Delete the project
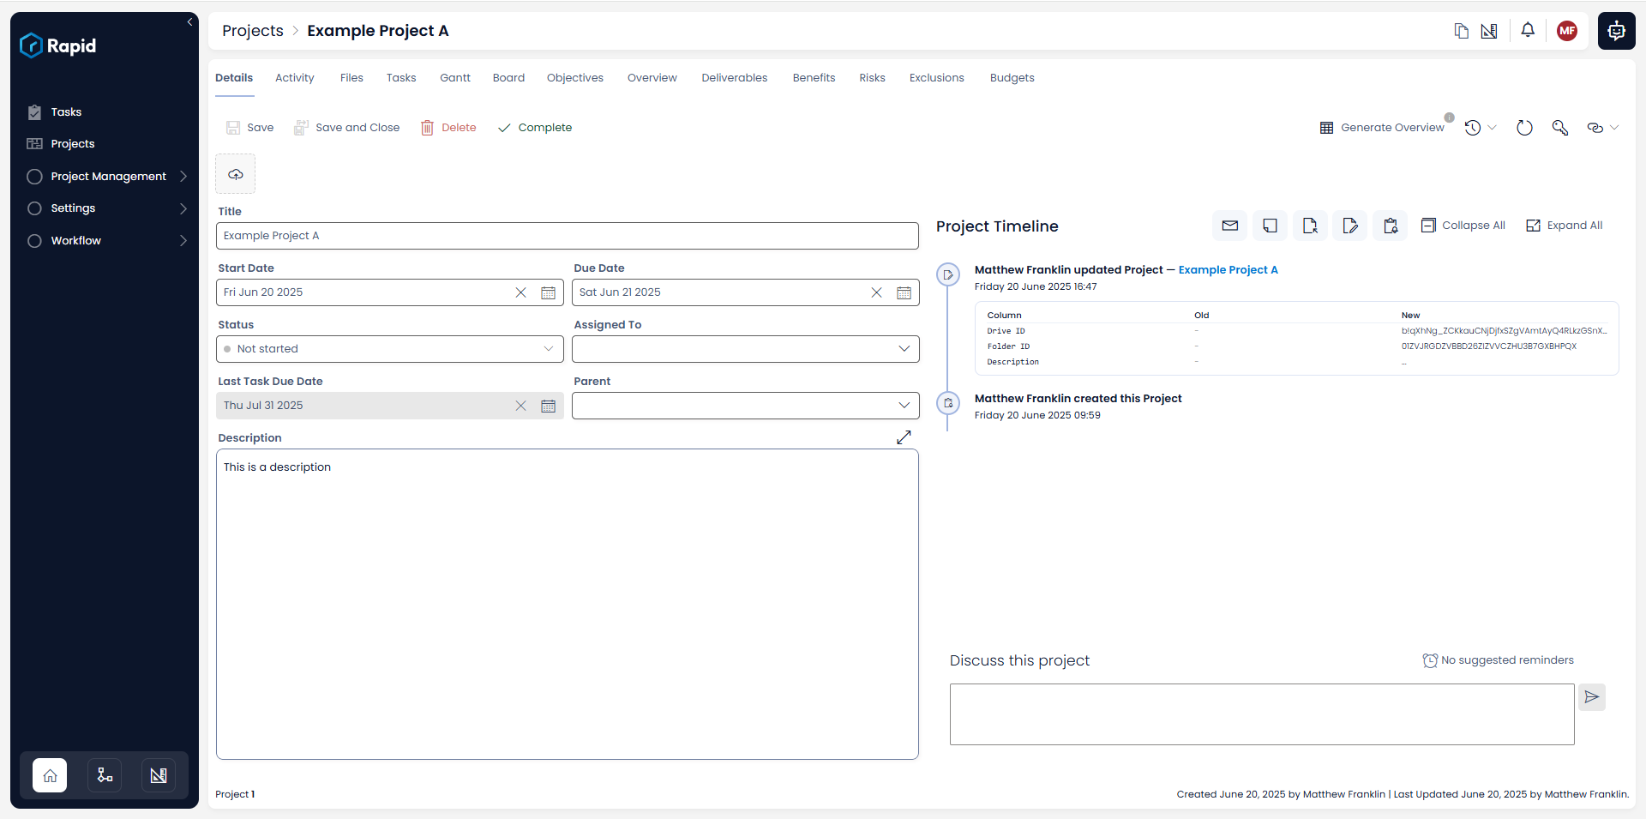Screen dimensions: 1646x819 coord(448,128)
